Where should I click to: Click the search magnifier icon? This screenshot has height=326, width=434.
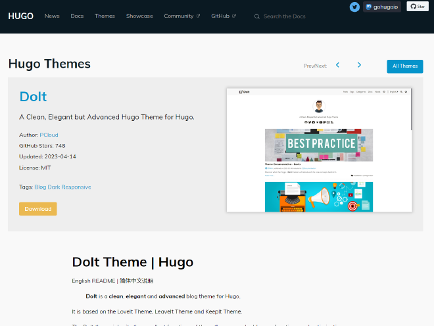click(x=257, y=16)
